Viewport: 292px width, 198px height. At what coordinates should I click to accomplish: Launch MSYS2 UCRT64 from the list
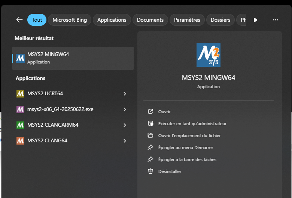[x=73, y=93]
